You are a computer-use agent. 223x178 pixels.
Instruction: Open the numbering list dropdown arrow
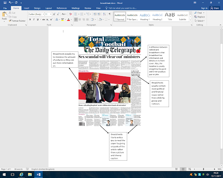click(x=85, y=14)
